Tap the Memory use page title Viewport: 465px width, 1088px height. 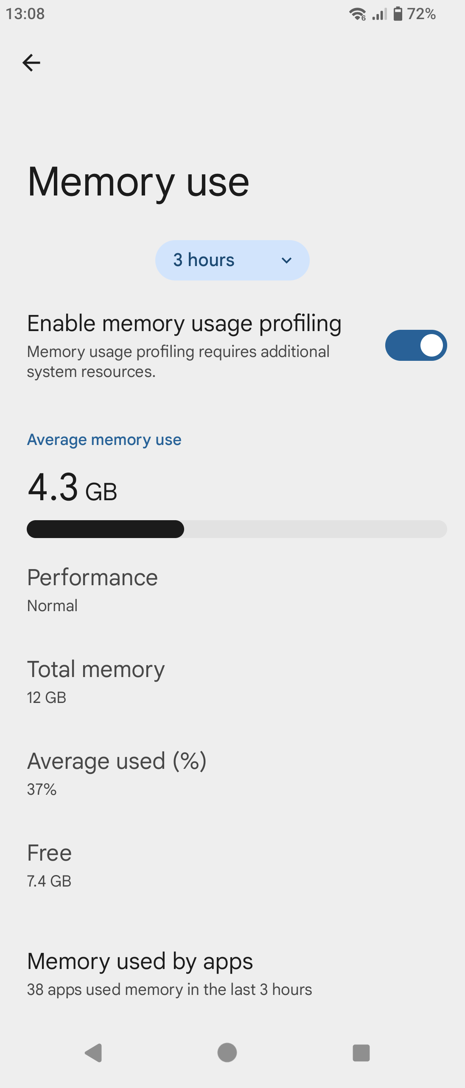point(138,182)
